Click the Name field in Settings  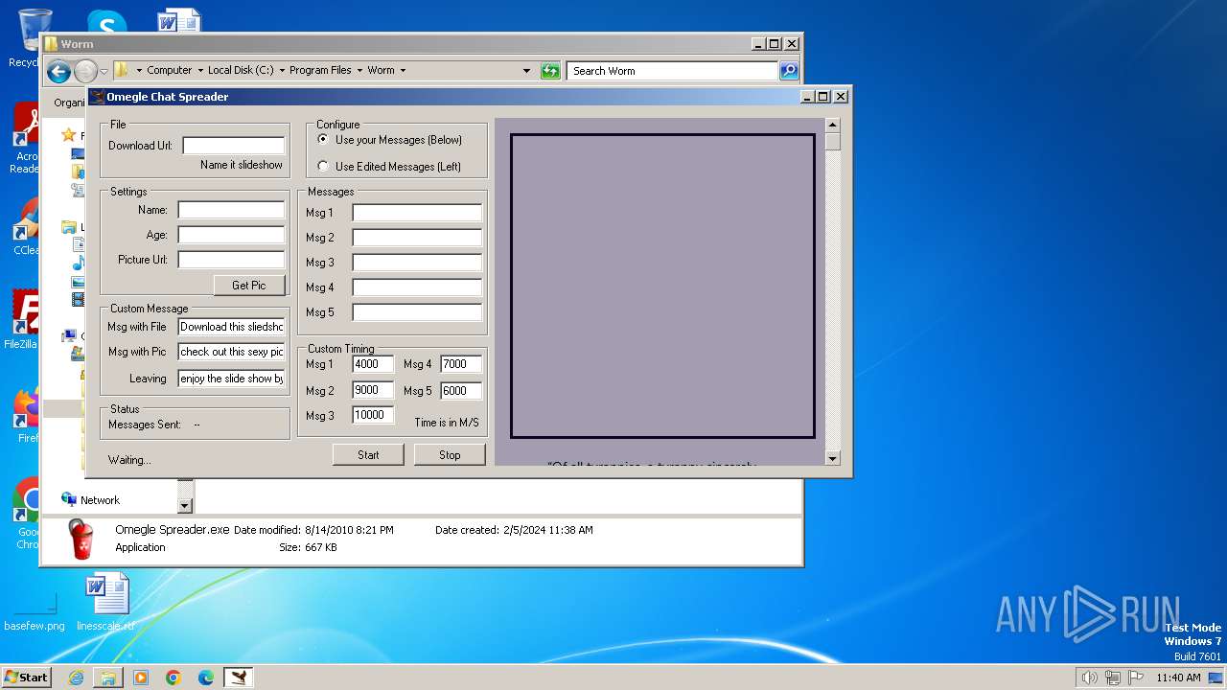pos(231,210)
